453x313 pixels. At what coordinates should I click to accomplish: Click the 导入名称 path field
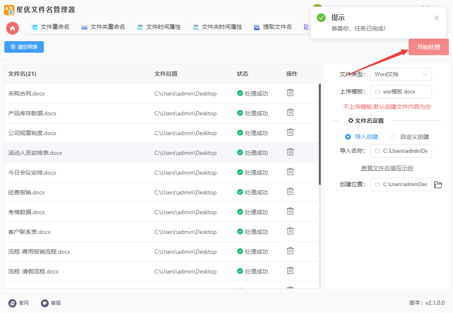[401, 151]
